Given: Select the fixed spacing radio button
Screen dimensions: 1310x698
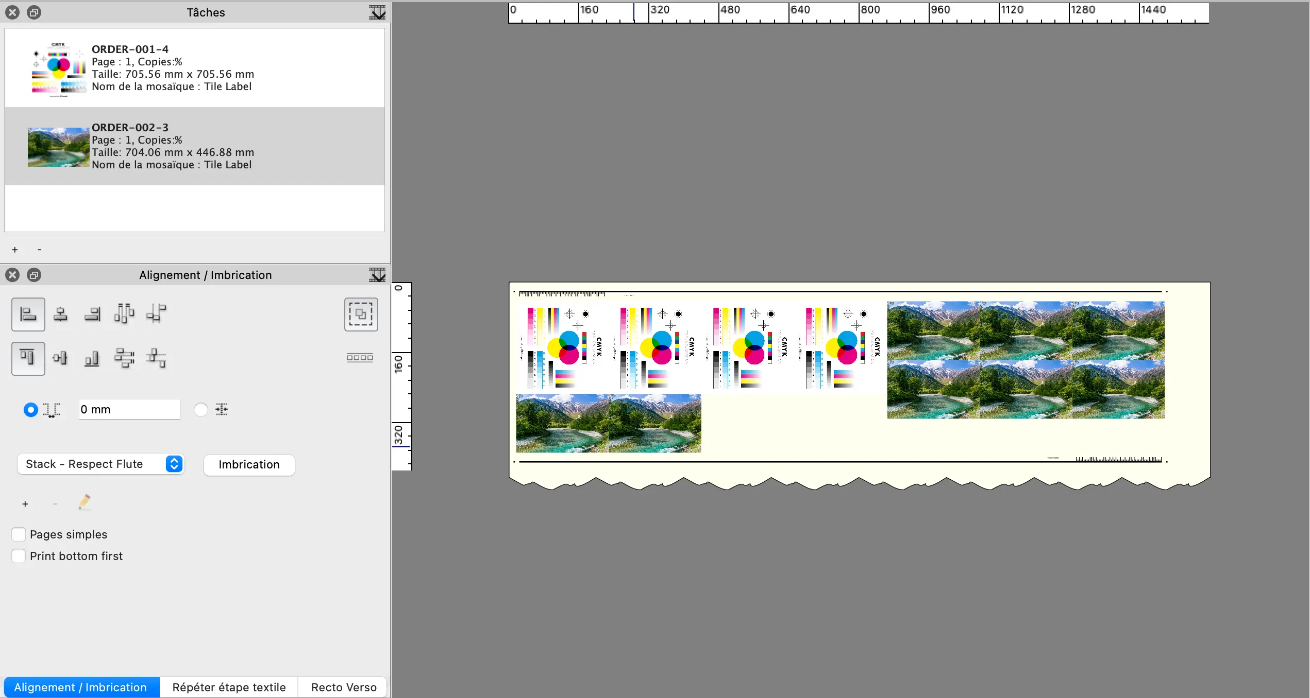Looking at the screenshot, I should click(31, 410).
